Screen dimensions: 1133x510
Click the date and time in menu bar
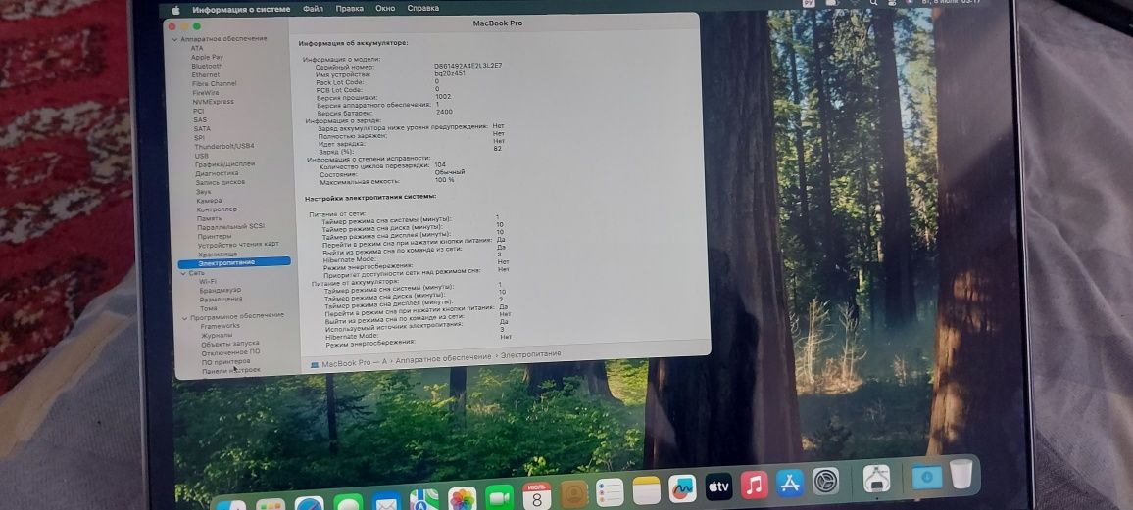coord(951,3)
